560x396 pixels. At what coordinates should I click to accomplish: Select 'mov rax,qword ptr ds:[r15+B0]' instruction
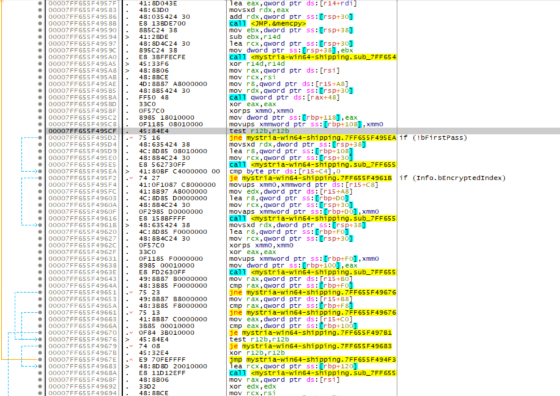click(x=290, y=279)
